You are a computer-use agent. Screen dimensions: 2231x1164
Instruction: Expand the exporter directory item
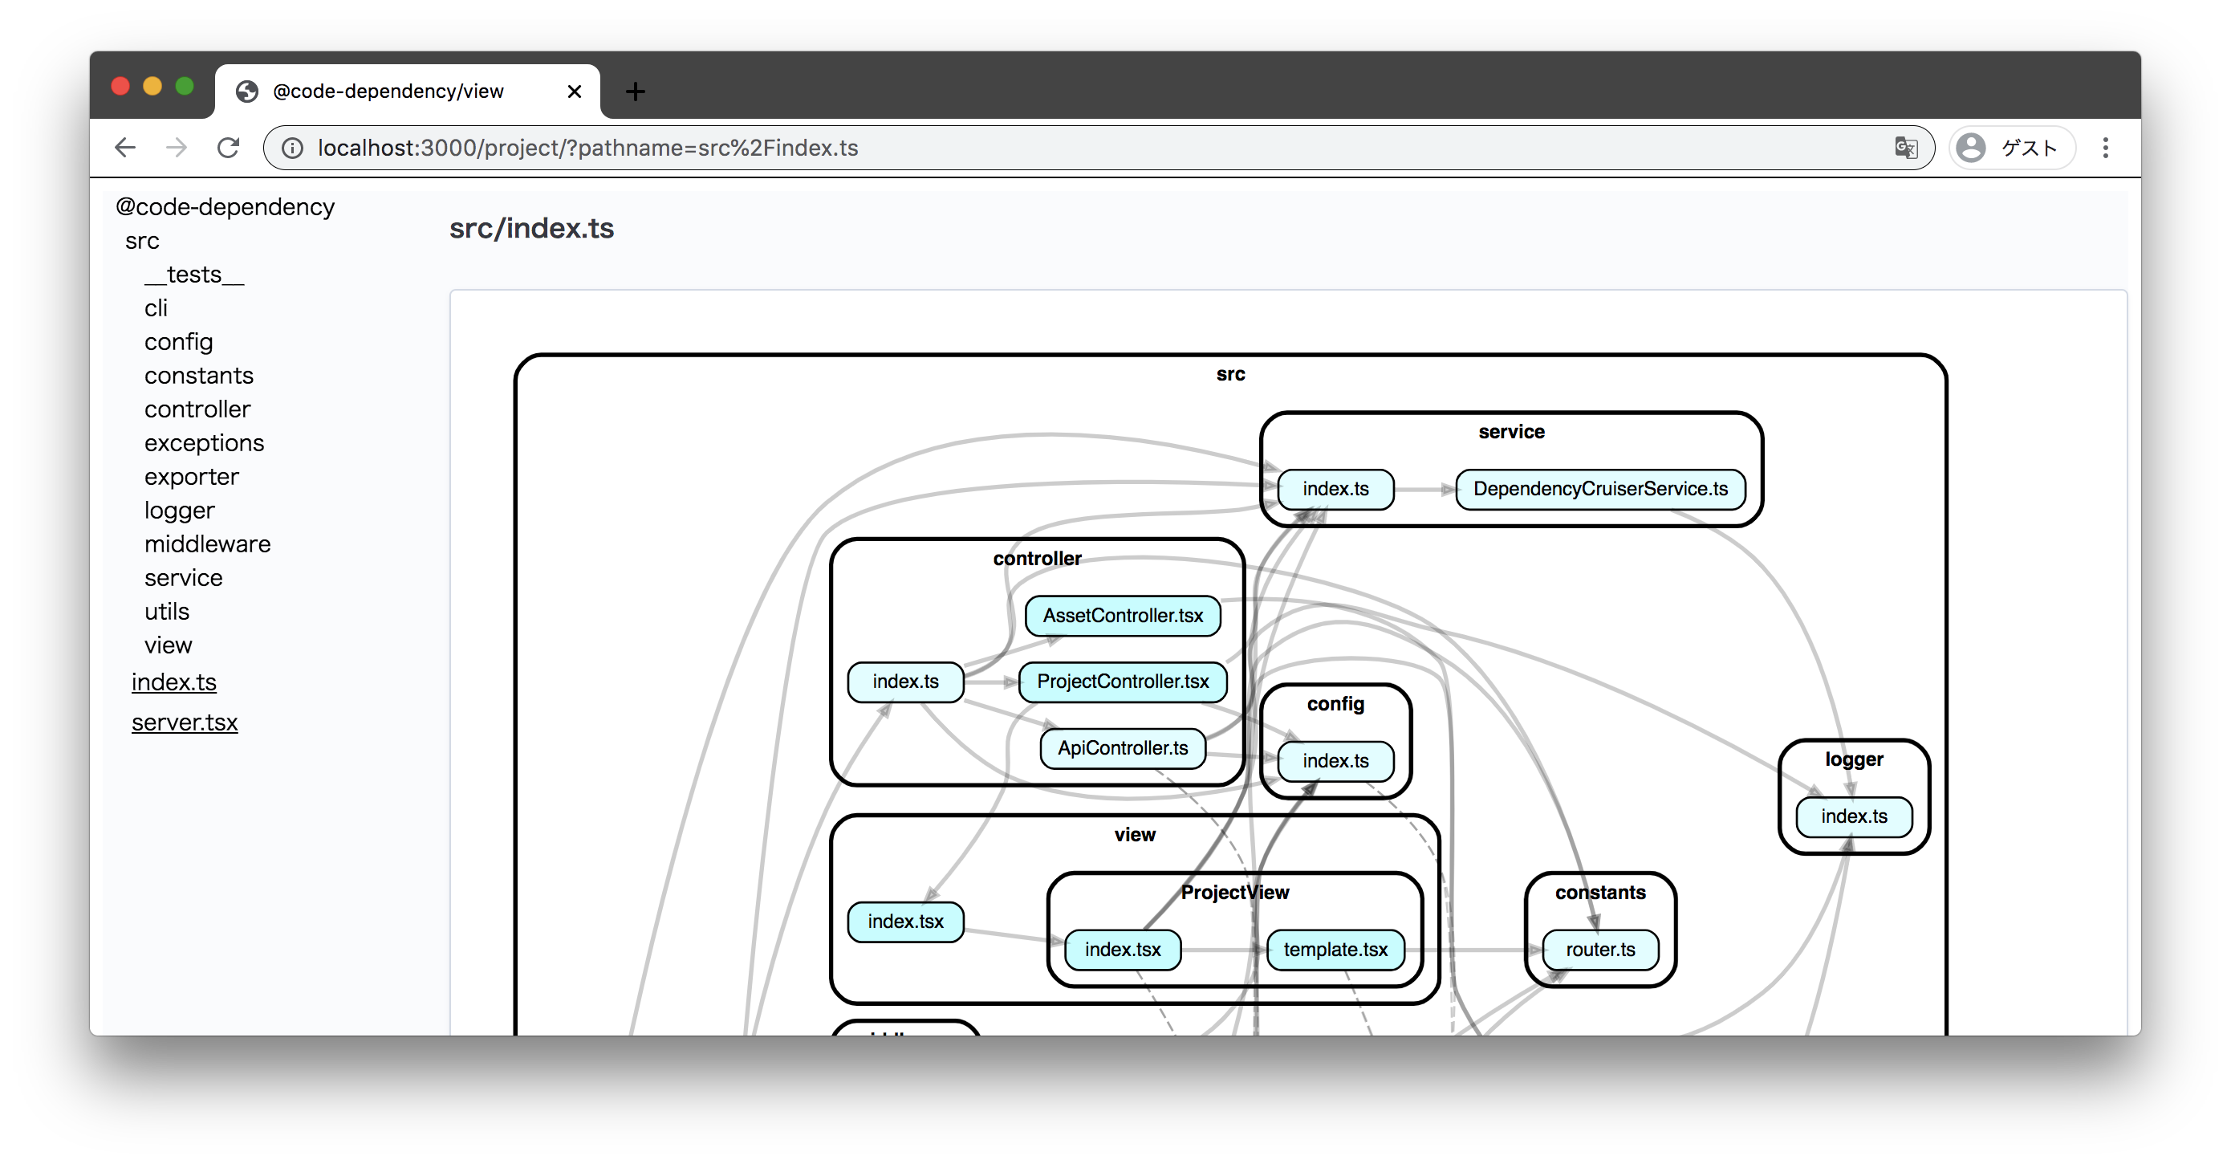189,475
